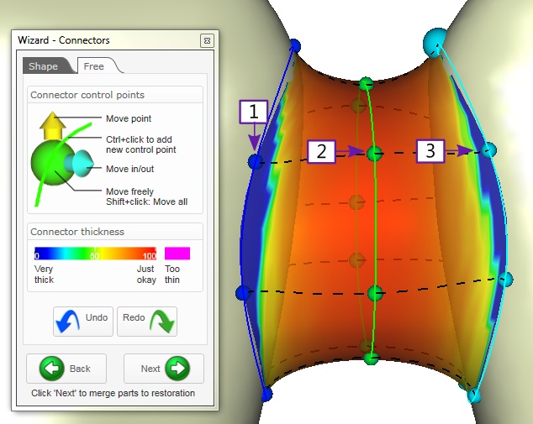Viewport: 533px width, 424px height.
Task: Switch to the Free tab
Action: click(94, 65)
